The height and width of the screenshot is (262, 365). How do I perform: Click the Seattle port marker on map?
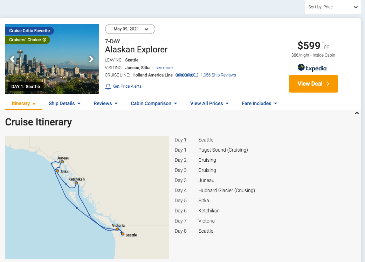tap(123, 234)
